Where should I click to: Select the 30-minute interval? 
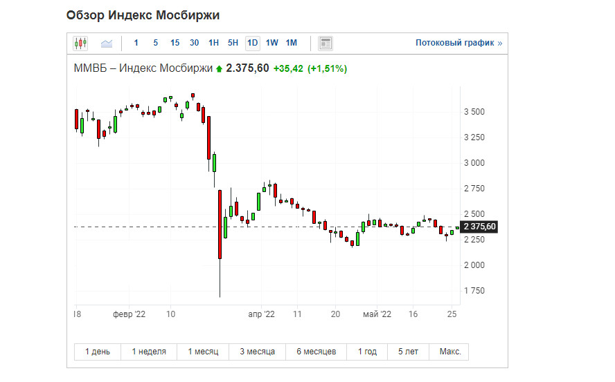[x=194, y=43]
